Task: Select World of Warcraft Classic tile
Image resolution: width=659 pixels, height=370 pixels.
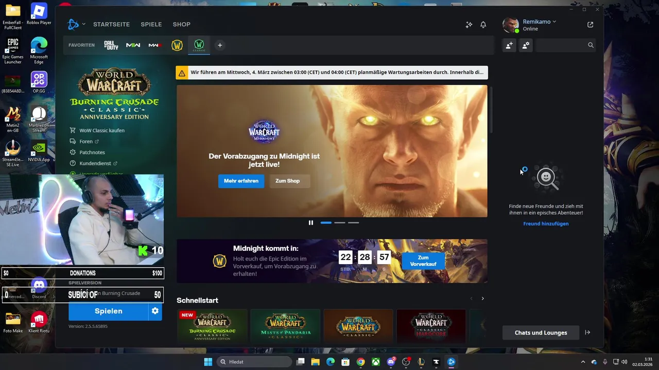Action: (358, 327)
